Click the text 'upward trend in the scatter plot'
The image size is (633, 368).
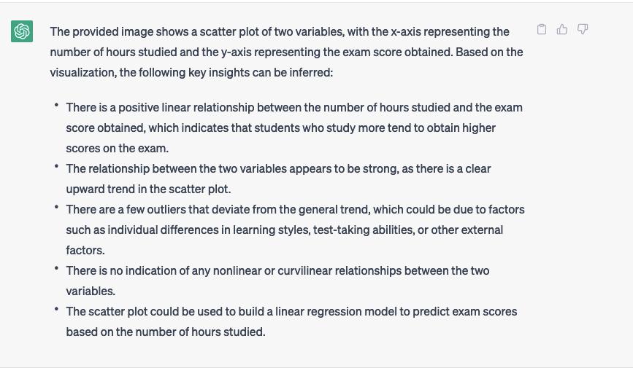147,189
